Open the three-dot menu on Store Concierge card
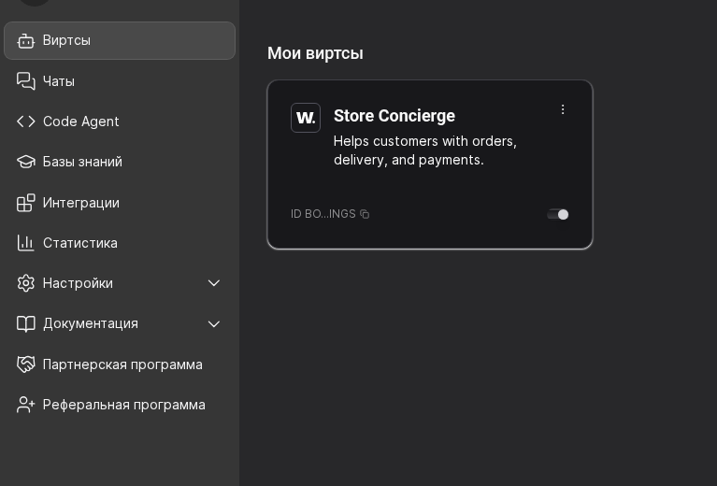717x486 pixels. tap(563, 109)
